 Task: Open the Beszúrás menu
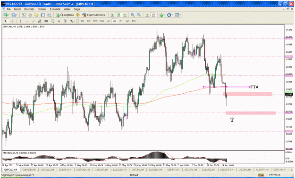pos(29,9)
